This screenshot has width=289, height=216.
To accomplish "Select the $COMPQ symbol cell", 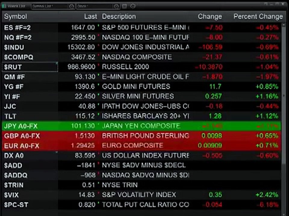I will pyautogui.click(x=30, y=57).
